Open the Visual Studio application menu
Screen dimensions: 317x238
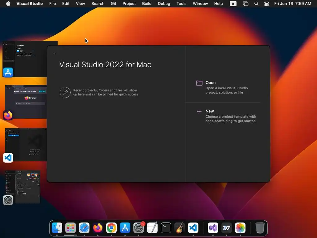tap(29, 3)
